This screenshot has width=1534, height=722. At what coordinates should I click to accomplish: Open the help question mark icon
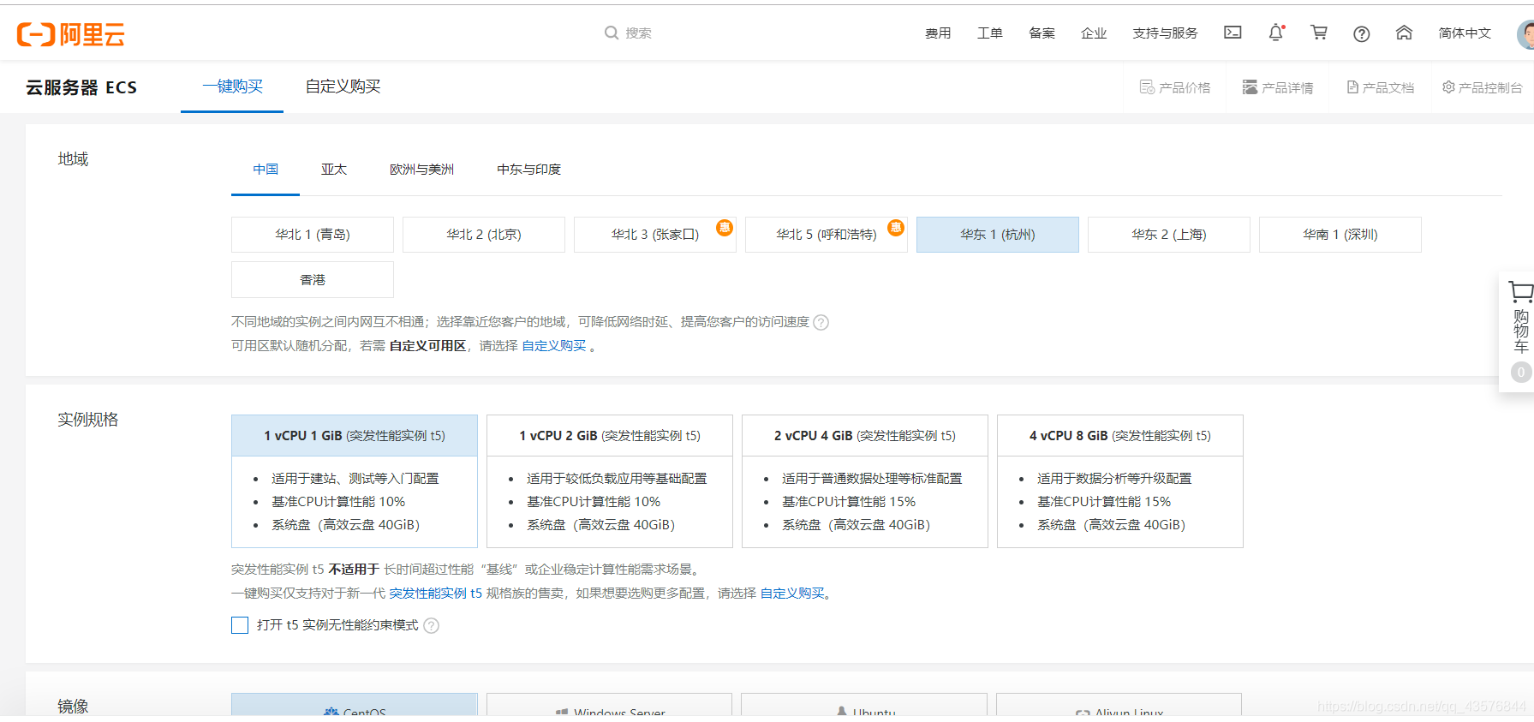click(x=1362, y=33)
